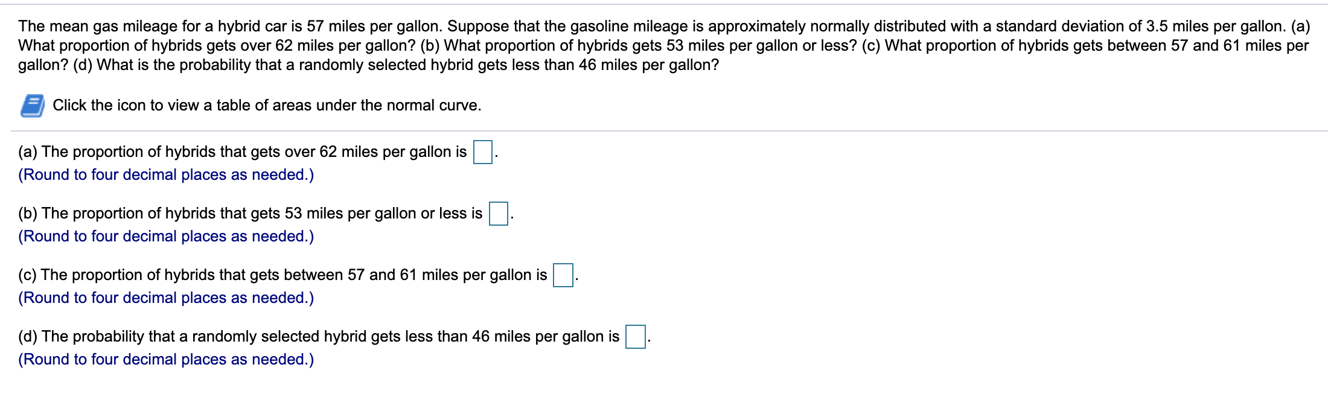
Task: Click the 'between 57 and 61 miles' answer sentence
Action: coord(283,275)
